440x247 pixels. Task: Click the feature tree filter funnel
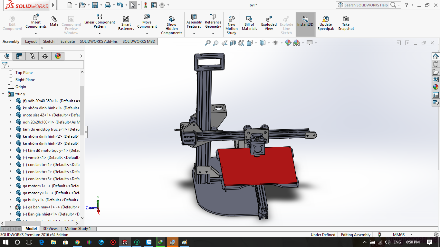5,65
